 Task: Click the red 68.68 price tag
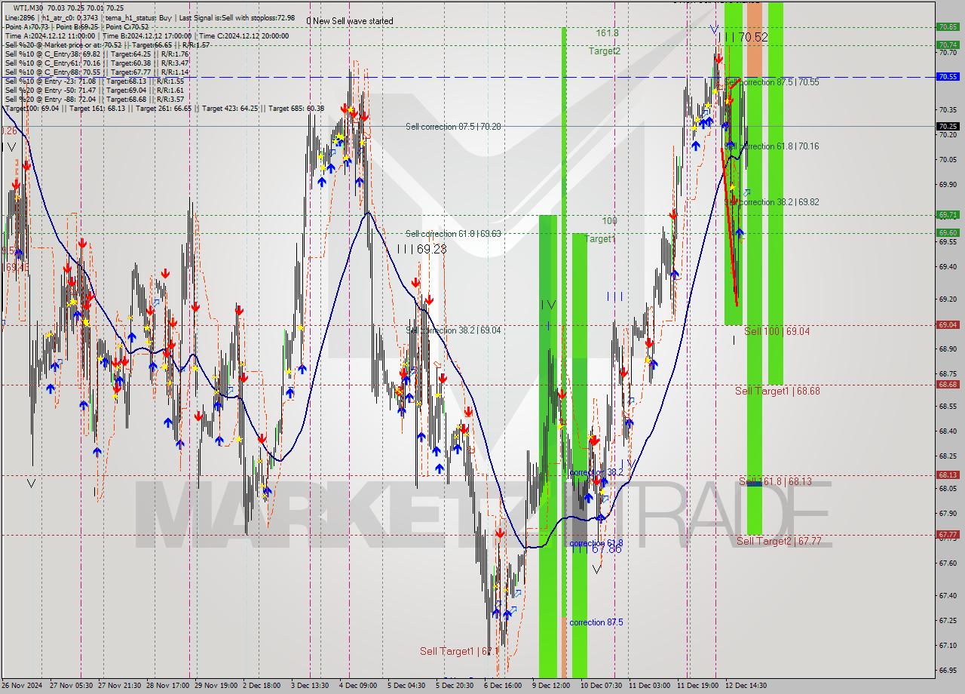948,384
